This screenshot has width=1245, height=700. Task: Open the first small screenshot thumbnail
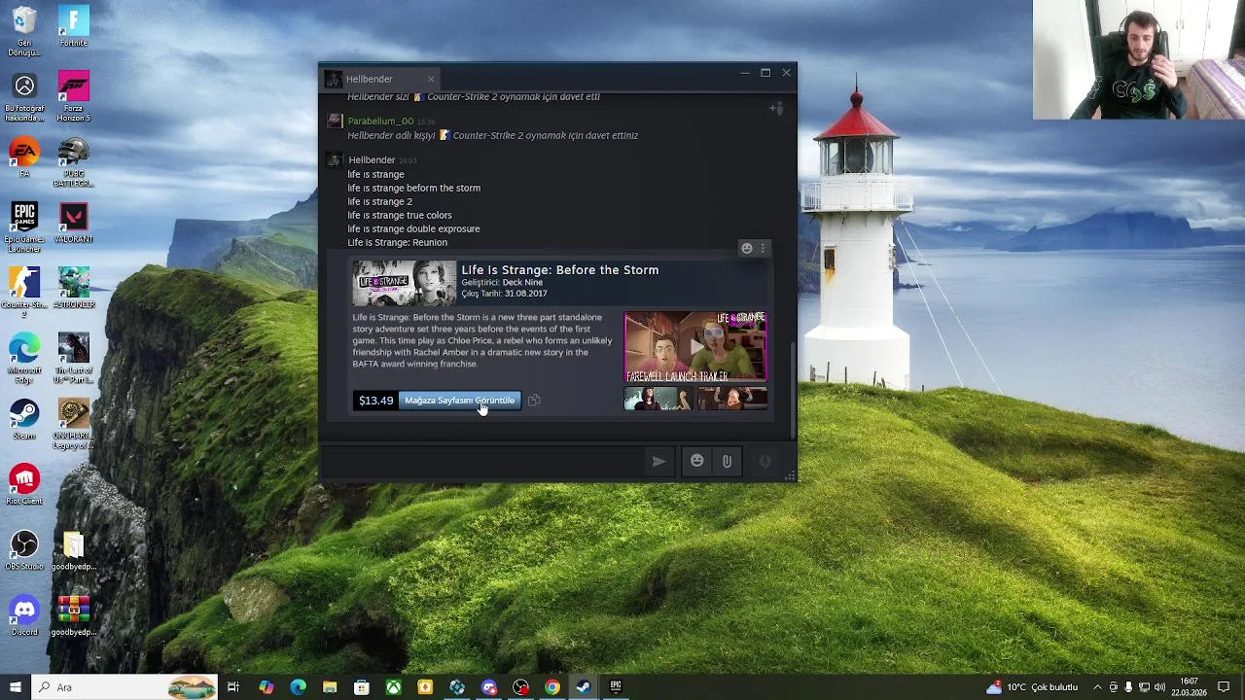pos(658,398)
